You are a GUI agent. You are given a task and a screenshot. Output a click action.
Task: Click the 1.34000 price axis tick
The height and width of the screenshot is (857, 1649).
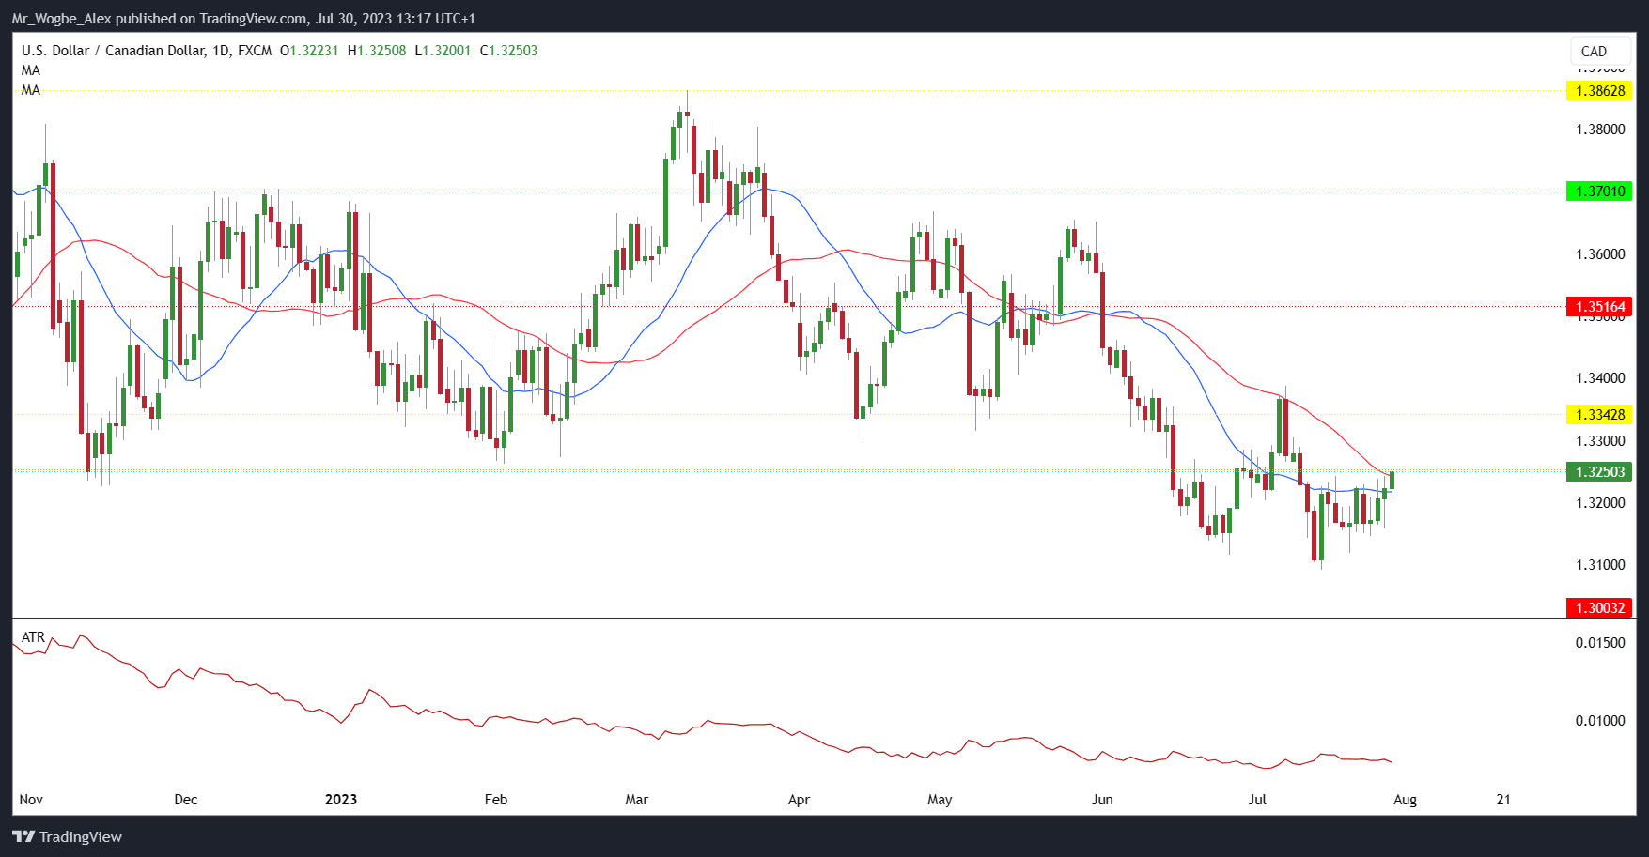(x=1600, y=378)
